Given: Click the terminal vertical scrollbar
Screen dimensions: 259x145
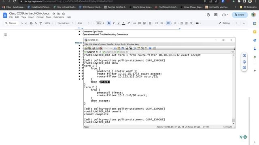Looking at the screenshot, I should pyautogui.click(x=234, y=89).
